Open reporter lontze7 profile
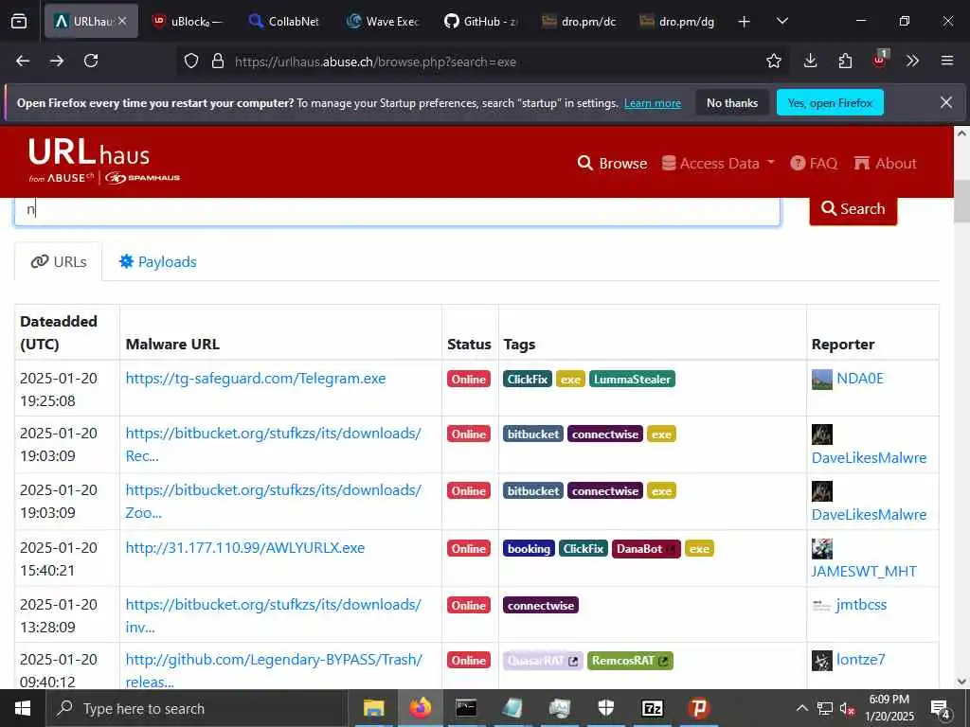Screen dimensions: 970x727 [860, 660]
